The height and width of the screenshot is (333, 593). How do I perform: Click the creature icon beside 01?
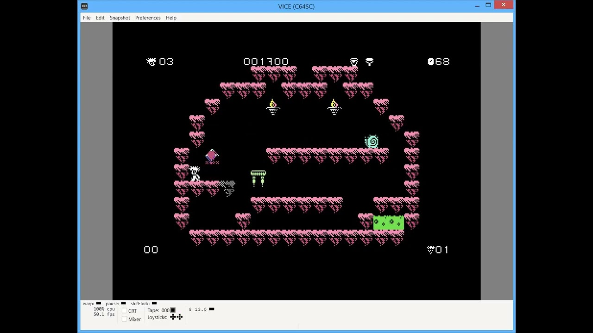(x=431, y=250)
